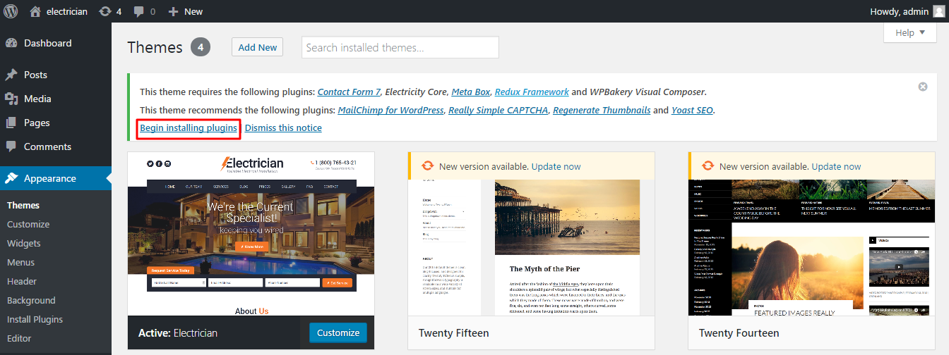
Task: Click the Dashboard gauge icon
Action: pyautogui.click(x=11, y=43)
